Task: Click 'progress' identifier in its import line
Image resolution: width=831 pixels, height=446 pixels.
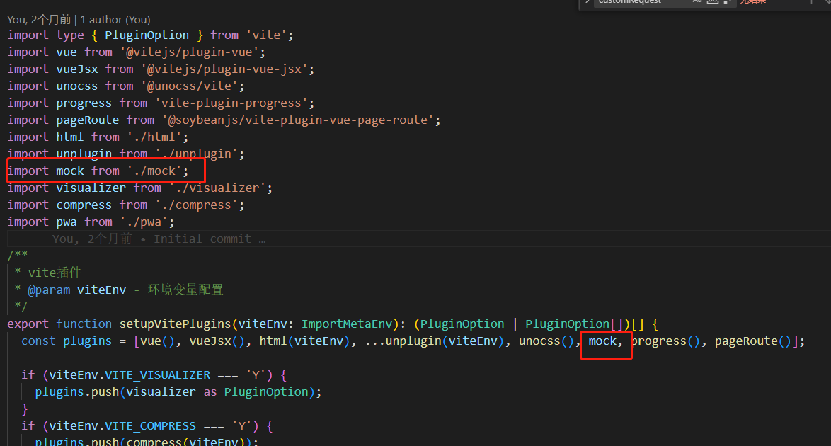Action: coord(84,103)
